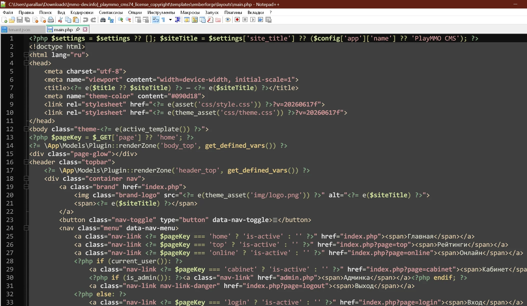527x306 pixels.
Task: Open the Плагины menu
Action: [x=233, y=12]
